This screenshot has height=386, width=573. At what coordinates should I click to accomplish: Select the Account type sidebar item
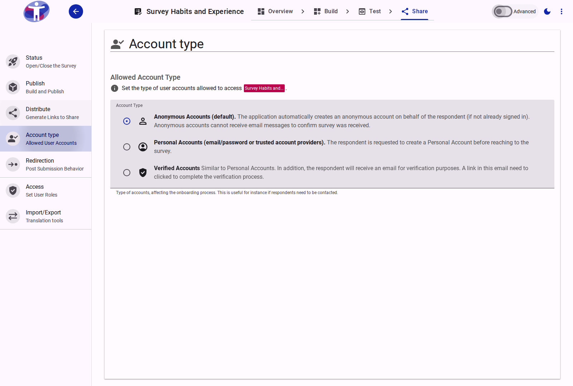(46, 139)
